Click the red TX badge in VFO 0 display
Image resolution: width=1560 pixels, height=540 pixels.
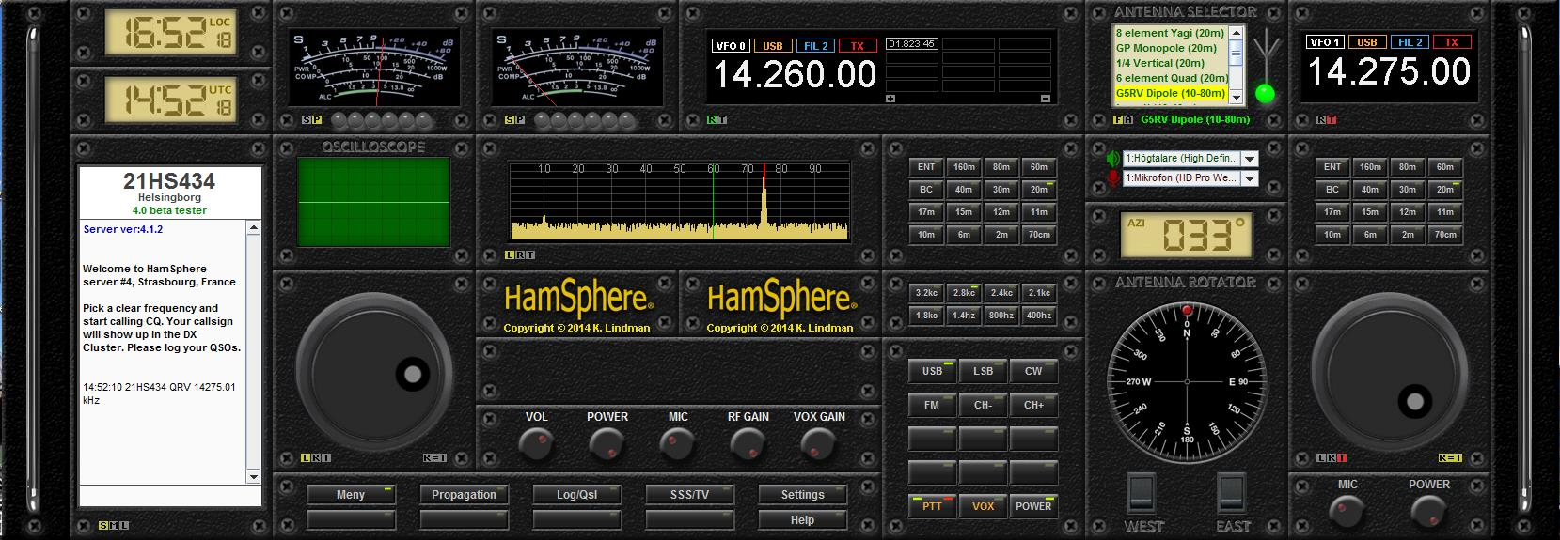(x=857, y=45)
